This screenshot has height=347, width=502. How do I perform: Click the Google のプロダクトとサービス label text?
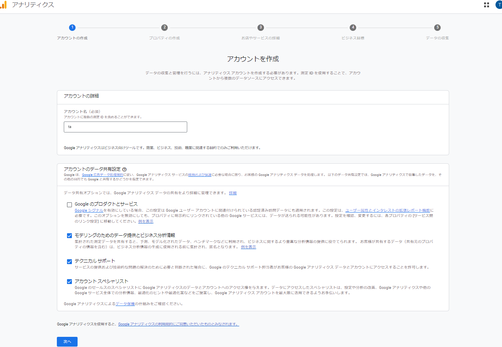[x=106, y=204]
